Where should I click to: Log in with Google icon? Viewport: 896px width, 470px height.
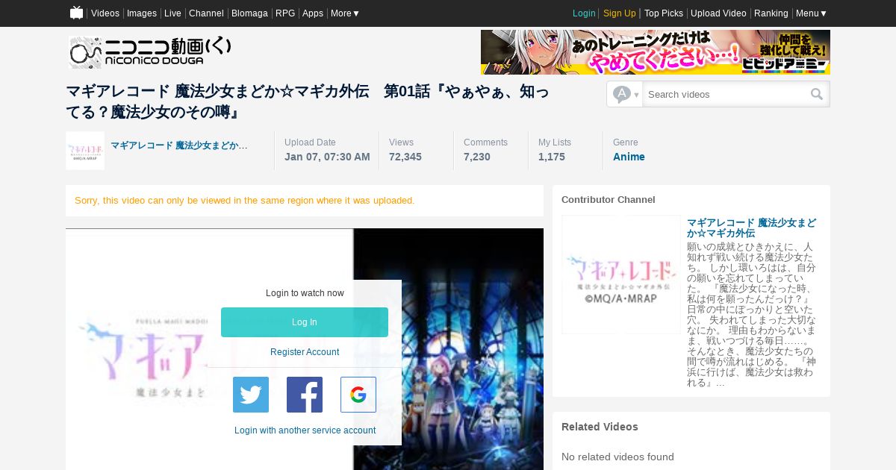358,395
